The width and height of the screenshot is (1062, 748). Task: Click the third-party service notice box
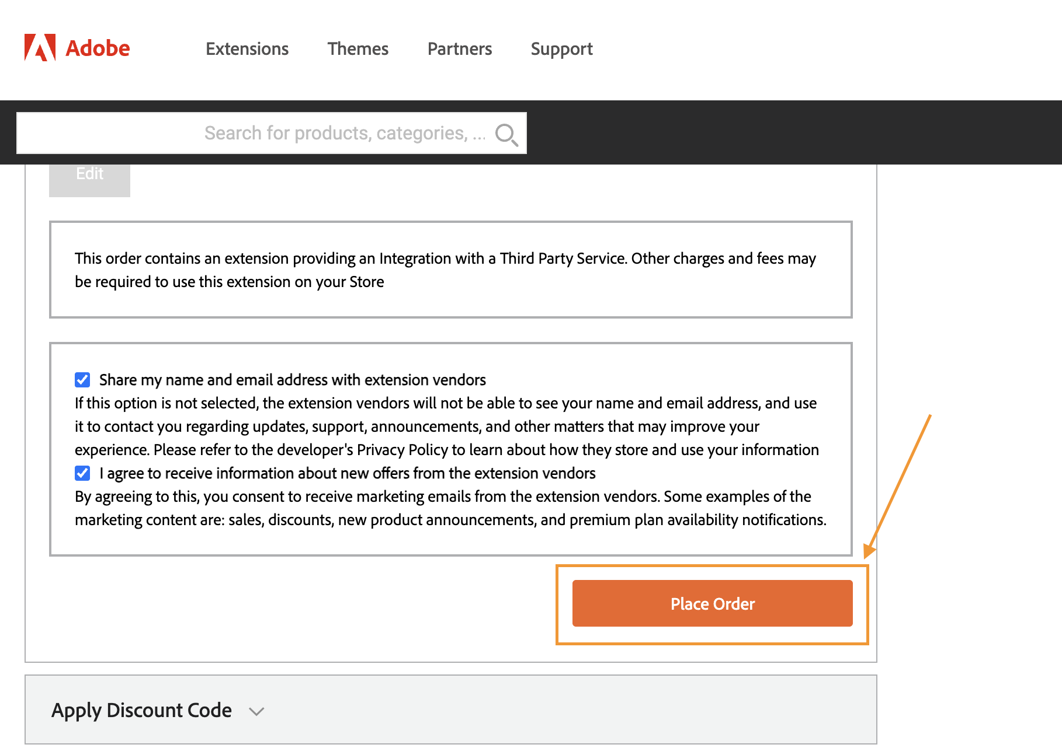point(450,270)
